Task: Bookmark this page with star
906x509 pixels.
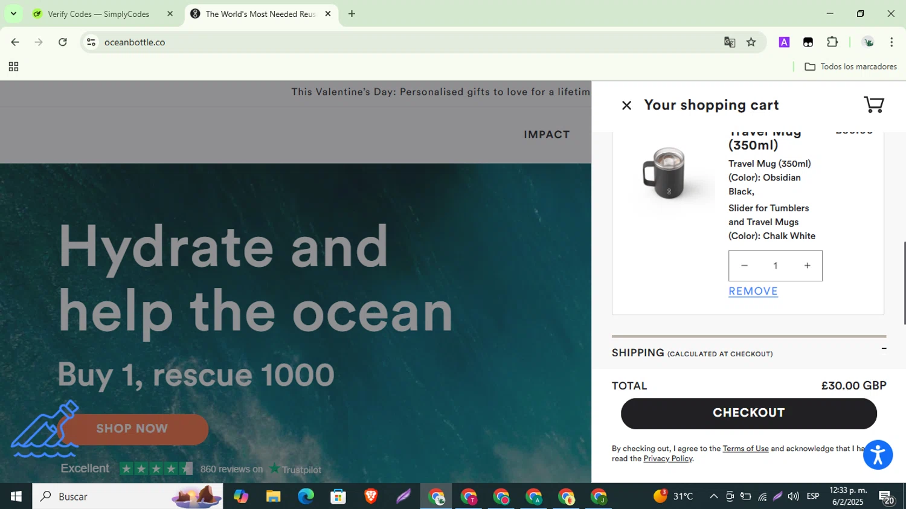Action: [751, 42]
